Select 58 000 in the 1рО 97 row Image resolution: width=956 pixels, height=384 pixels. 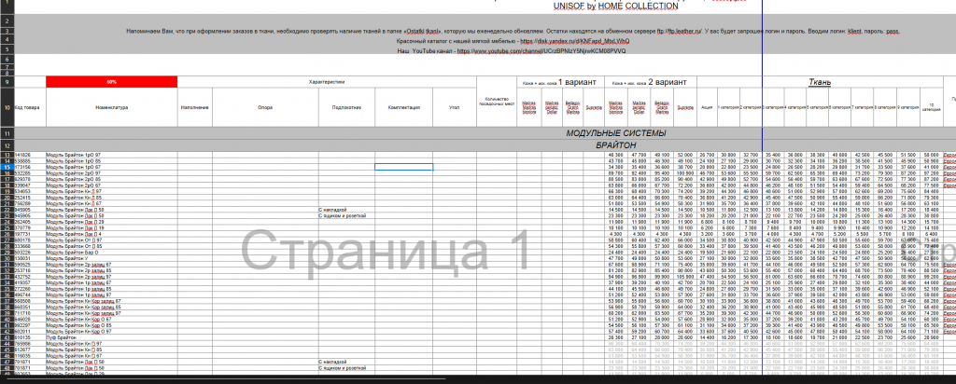tap(933, 155)
